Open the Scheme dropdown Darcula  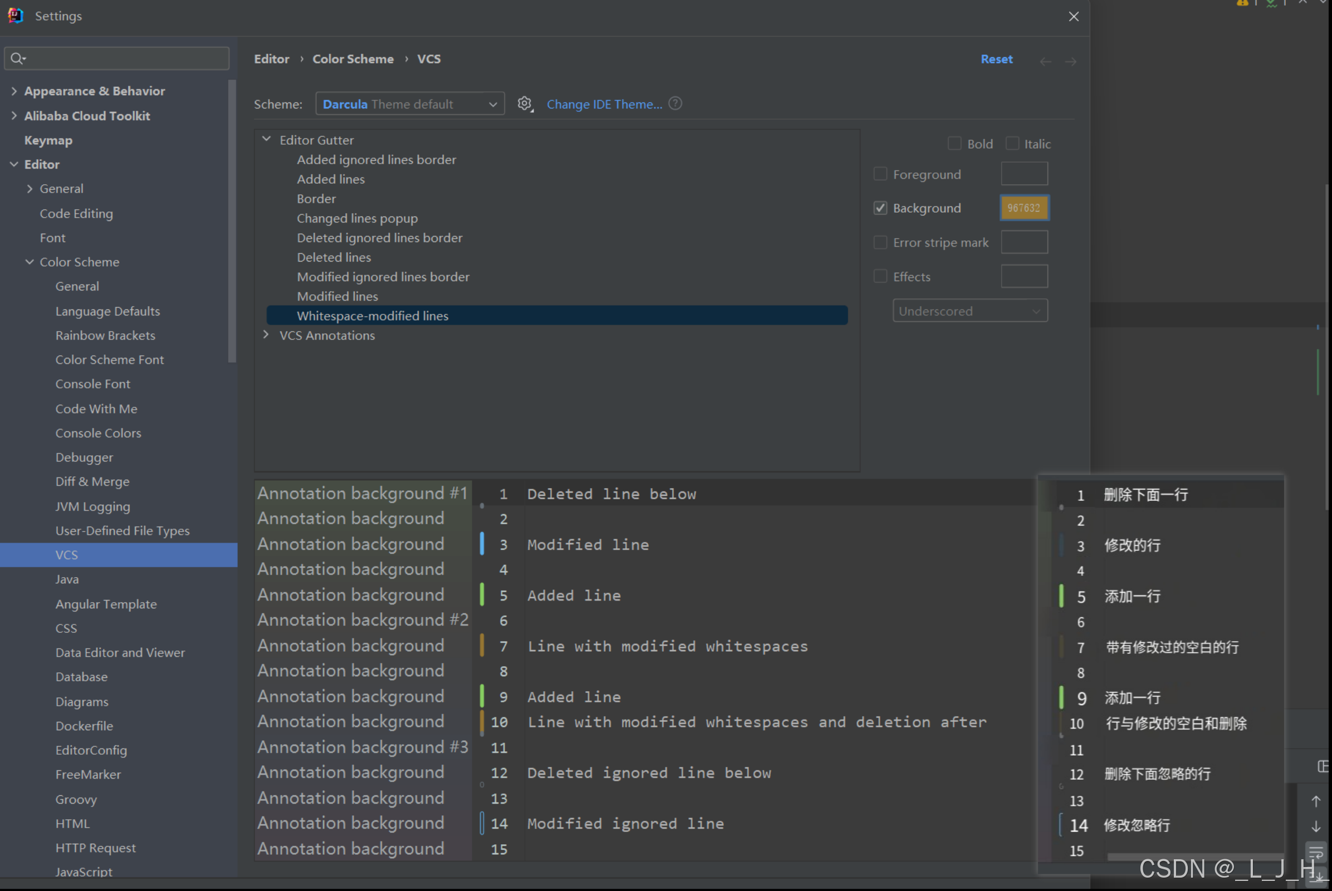(409, 104)
